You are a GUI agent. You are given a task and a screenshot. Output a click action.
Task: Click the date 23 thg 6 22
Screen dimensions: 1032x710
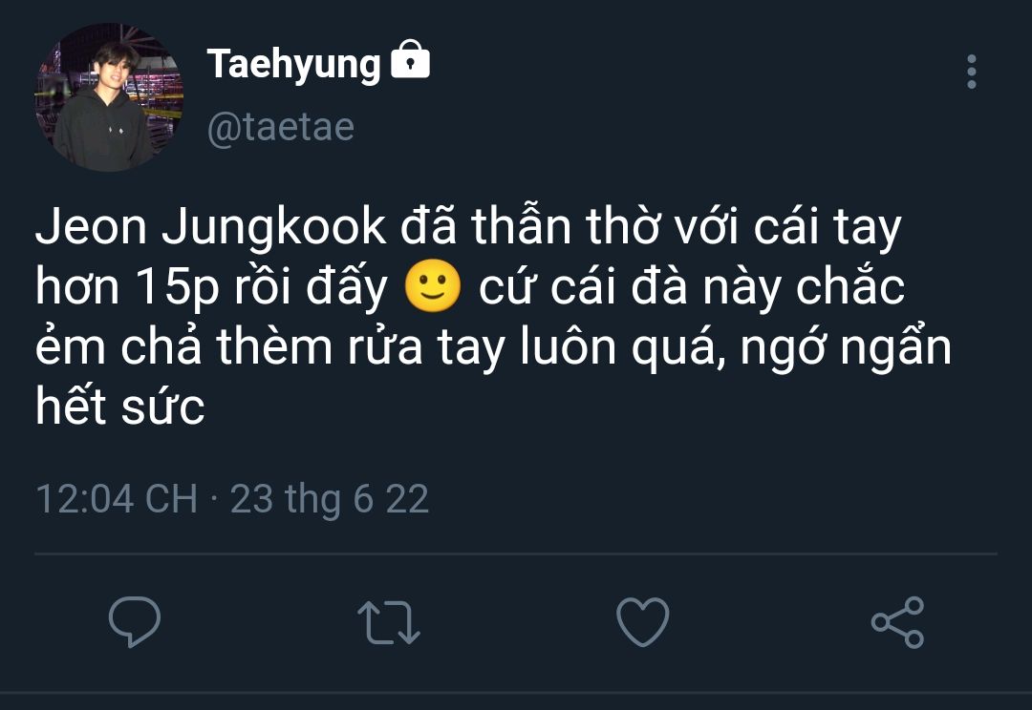tap(330, 499)
